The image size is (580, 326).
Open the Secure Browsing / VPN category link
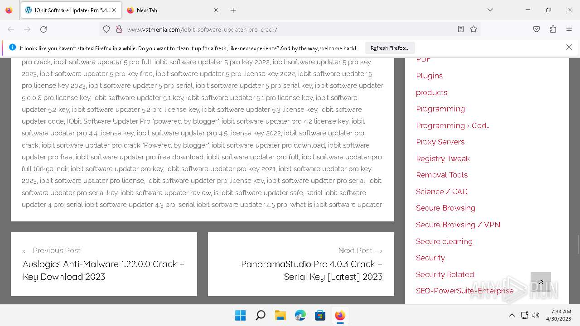(458, 225)
